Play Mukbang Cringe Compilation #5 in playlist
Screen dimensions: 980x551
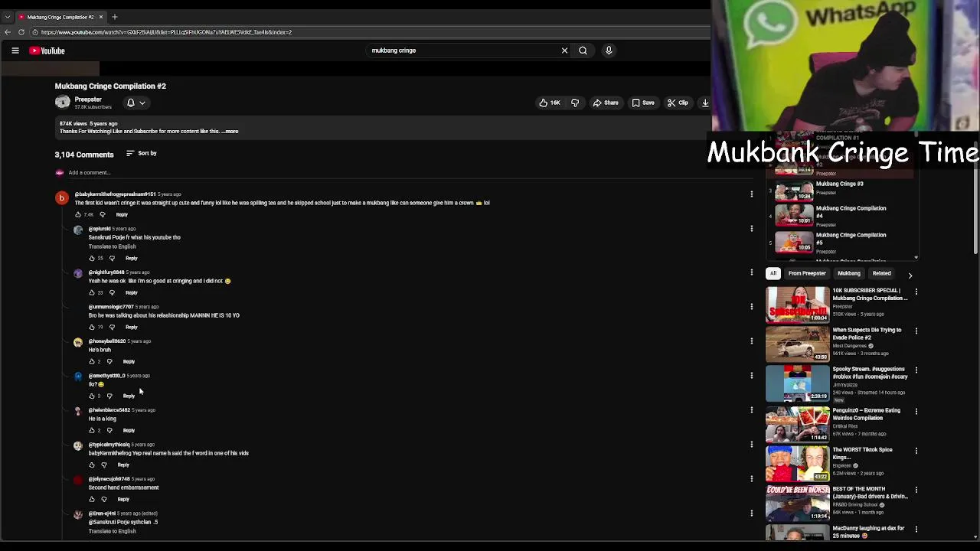tap(841, 242)
